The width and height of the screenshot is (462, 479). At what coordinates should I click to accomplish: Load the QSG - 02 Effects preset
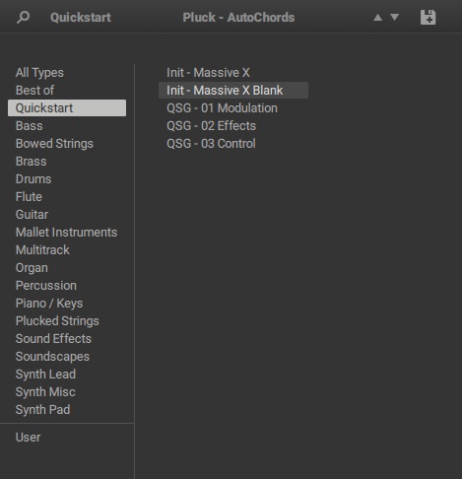point(211,126)
